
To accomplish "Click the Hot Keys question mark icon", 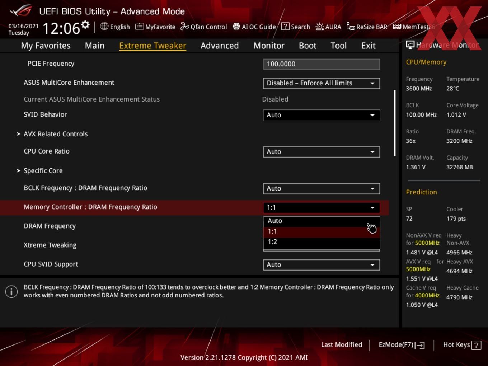I will pos(476,345).
